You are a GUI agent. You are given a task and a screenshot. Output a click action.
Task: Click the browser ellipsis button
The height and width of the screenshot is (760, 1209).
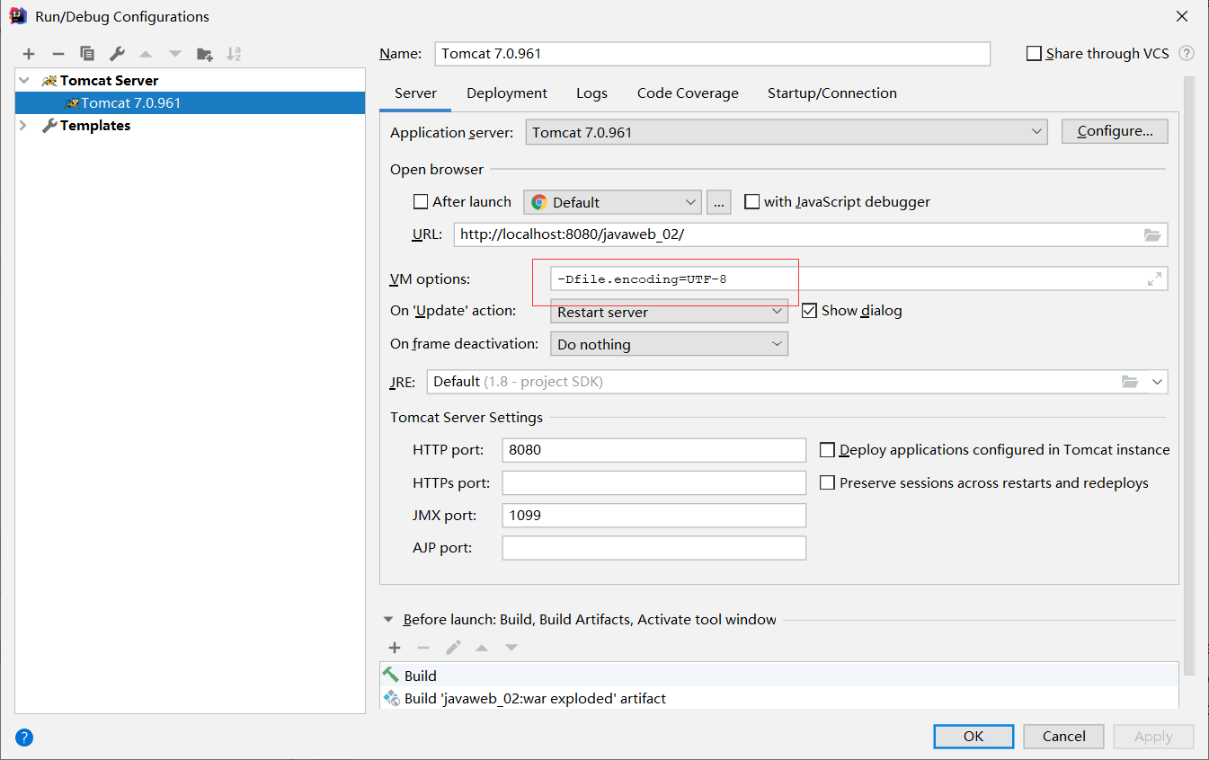coord(718,202)
